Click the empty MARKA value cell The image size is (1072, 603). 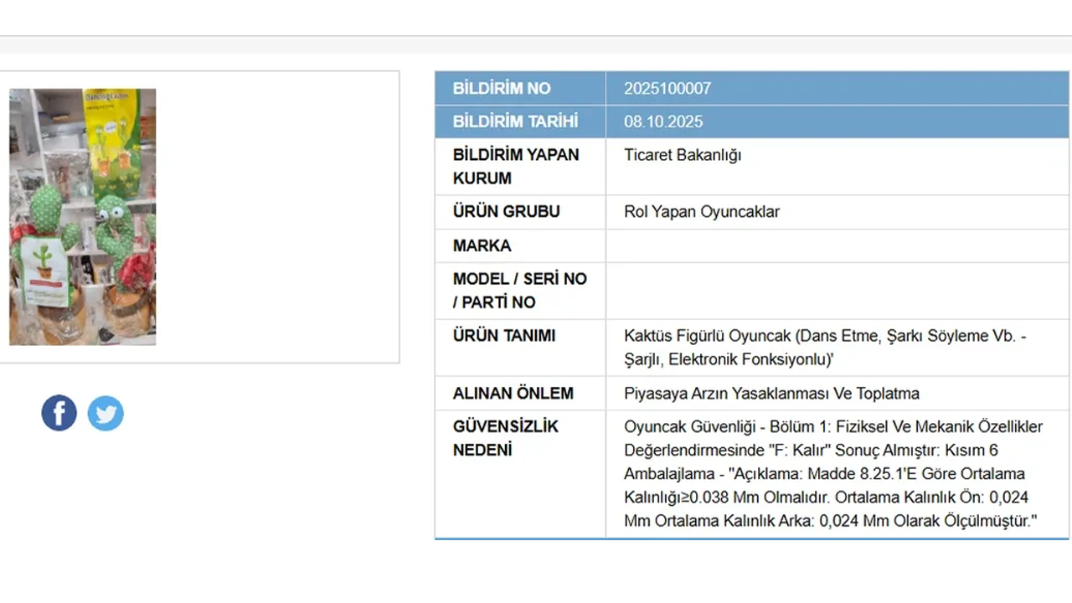click(x=837, y=245)
